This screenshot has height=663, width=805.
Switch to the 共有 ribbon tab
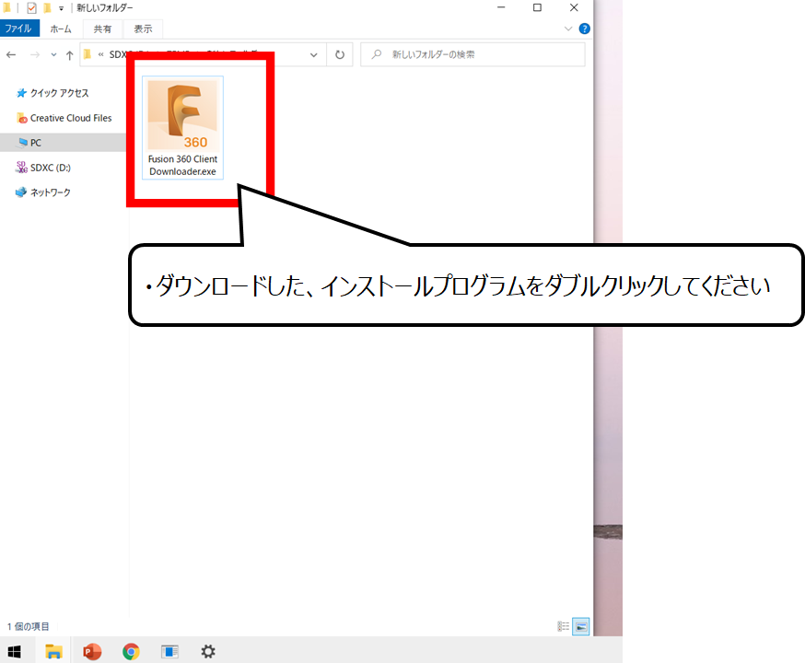[x=102, y=29]
